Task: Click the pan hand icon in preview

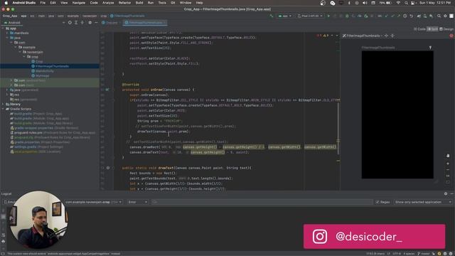Action: pos(448,156)
